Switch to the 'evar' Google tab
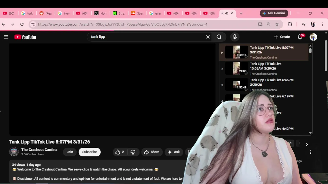The height and width of the screenshot is (184, 328). coord(155,13)
